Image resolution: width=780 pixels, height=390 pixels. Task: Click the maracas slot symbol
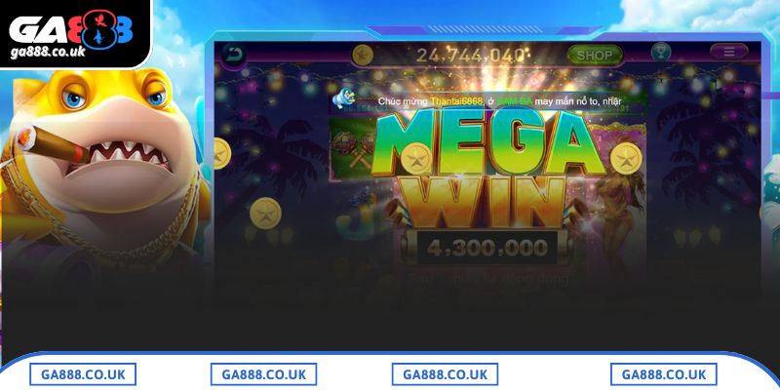[354, 148]
